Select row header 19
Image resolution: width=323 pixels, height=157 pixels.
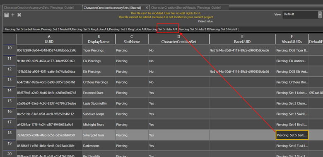[x=10, y=146]
